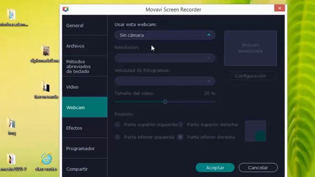The height and width of the screenshot is (177, 315).
Task: Select the periodosacadem folder on desktop
Action: click(12, 18)
